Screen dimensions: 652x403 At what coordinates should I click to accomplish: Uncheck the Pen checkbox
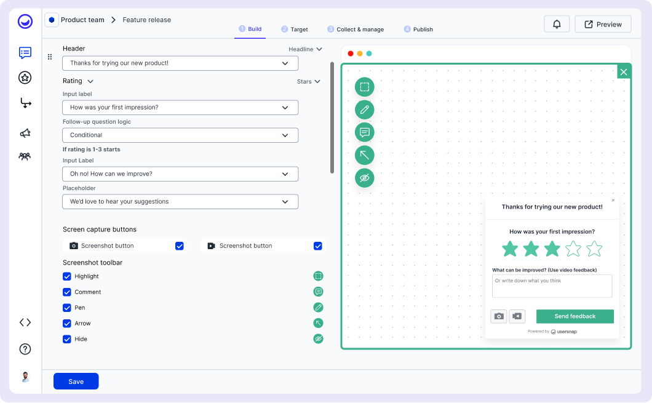(x=67, y=308)
